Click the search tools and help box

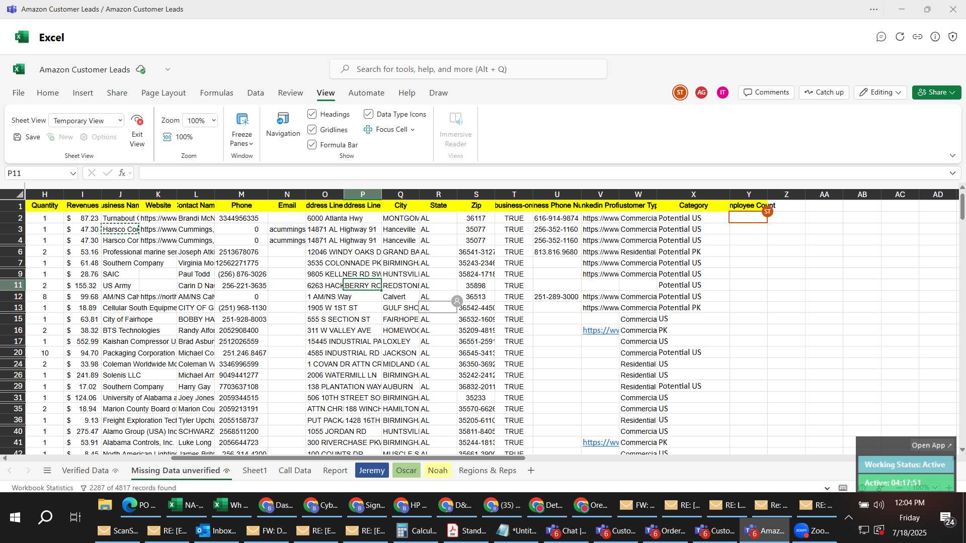click(468, 69)
